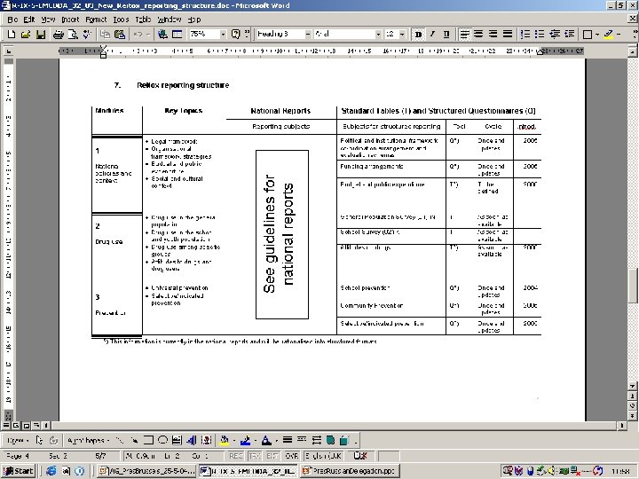Open the font size dropdown
The image size is (639, 479).
point(402,35)
